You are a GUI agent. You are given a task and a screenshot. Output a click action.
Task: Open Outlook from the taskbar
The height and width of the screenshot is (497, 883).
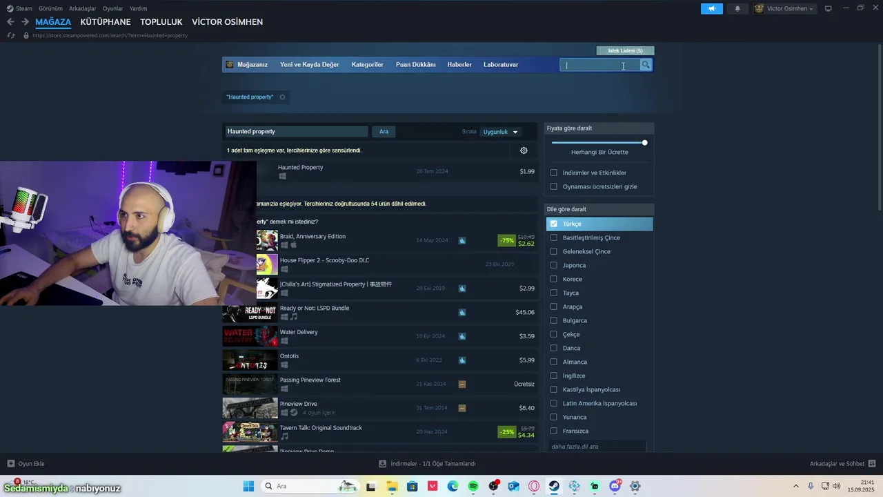(513, 486)
